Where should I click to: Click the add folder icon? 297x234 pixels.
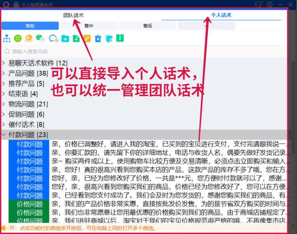click(65, 38)
